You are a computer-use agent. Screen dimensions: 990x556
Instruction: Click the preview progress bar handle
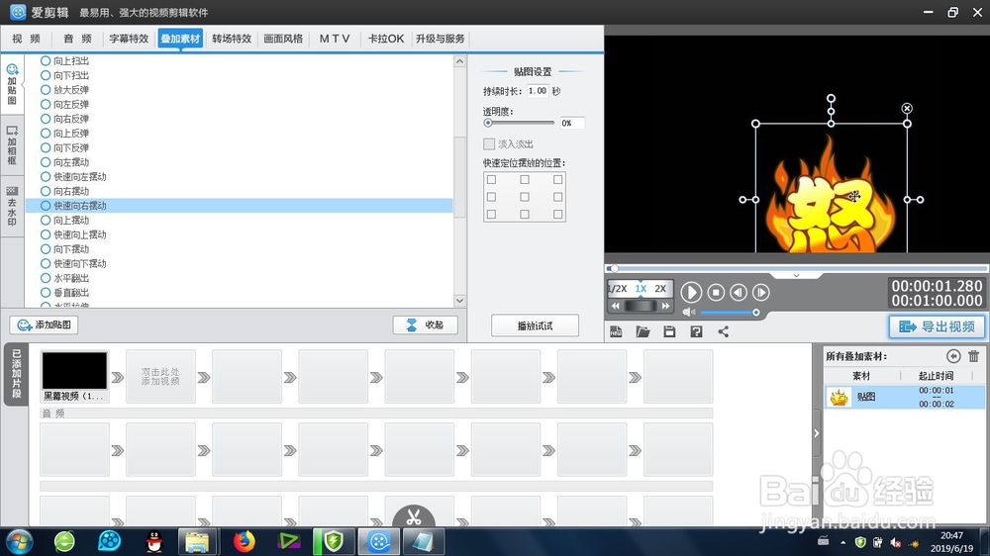(x=614, y=269)
